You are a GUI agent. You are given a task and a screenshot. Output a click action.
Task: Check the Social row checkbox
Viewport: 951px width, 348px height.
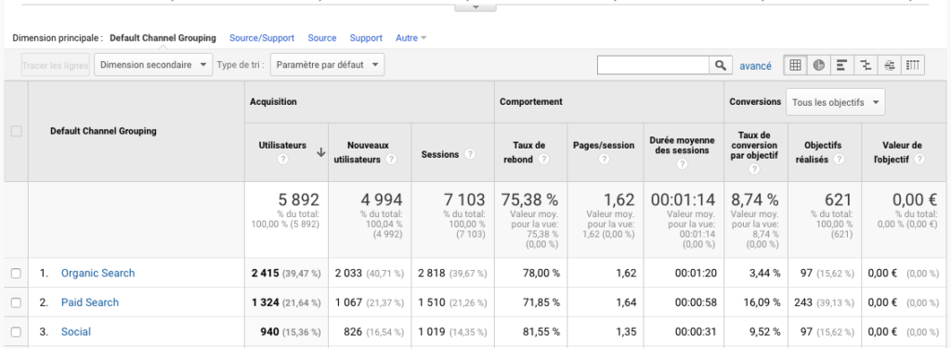(17, 331)
